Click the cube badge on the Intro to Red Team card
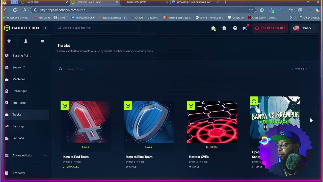Viewport: 323px width, 182px height. click(65, 106)
